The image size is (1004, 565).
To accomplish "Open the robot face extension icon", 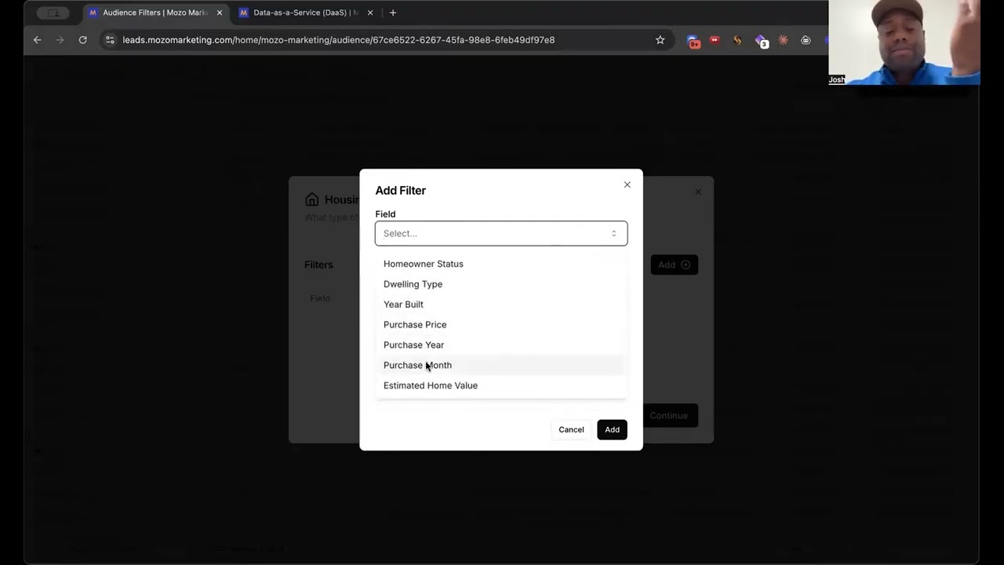I will (x=806, y=40).
